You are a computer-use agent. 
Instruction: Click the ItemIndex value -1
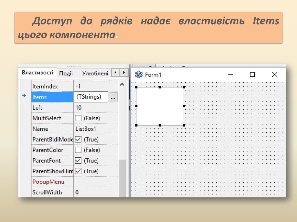(78, 86)
